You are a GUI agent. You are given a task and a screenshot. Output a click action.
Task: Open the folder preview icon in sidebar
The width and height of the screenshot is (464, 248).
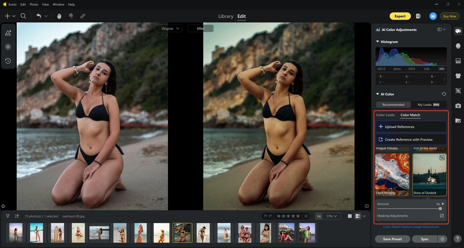coord(458,121)
